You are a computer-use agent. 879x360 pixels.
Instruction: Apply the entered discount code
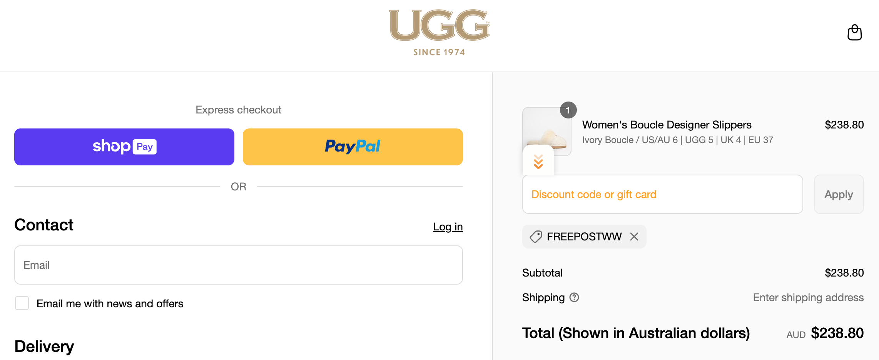pyautogui.click(x=839, y=194)
